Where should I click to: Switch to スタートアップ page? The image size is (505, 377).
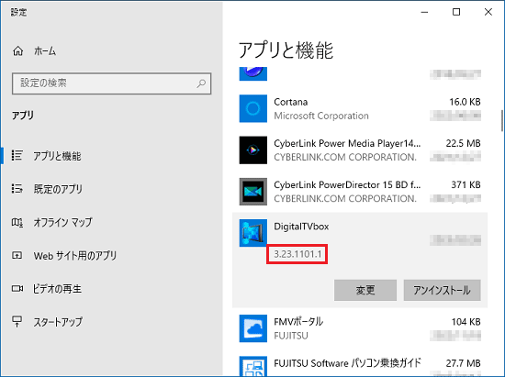[58, 322]
